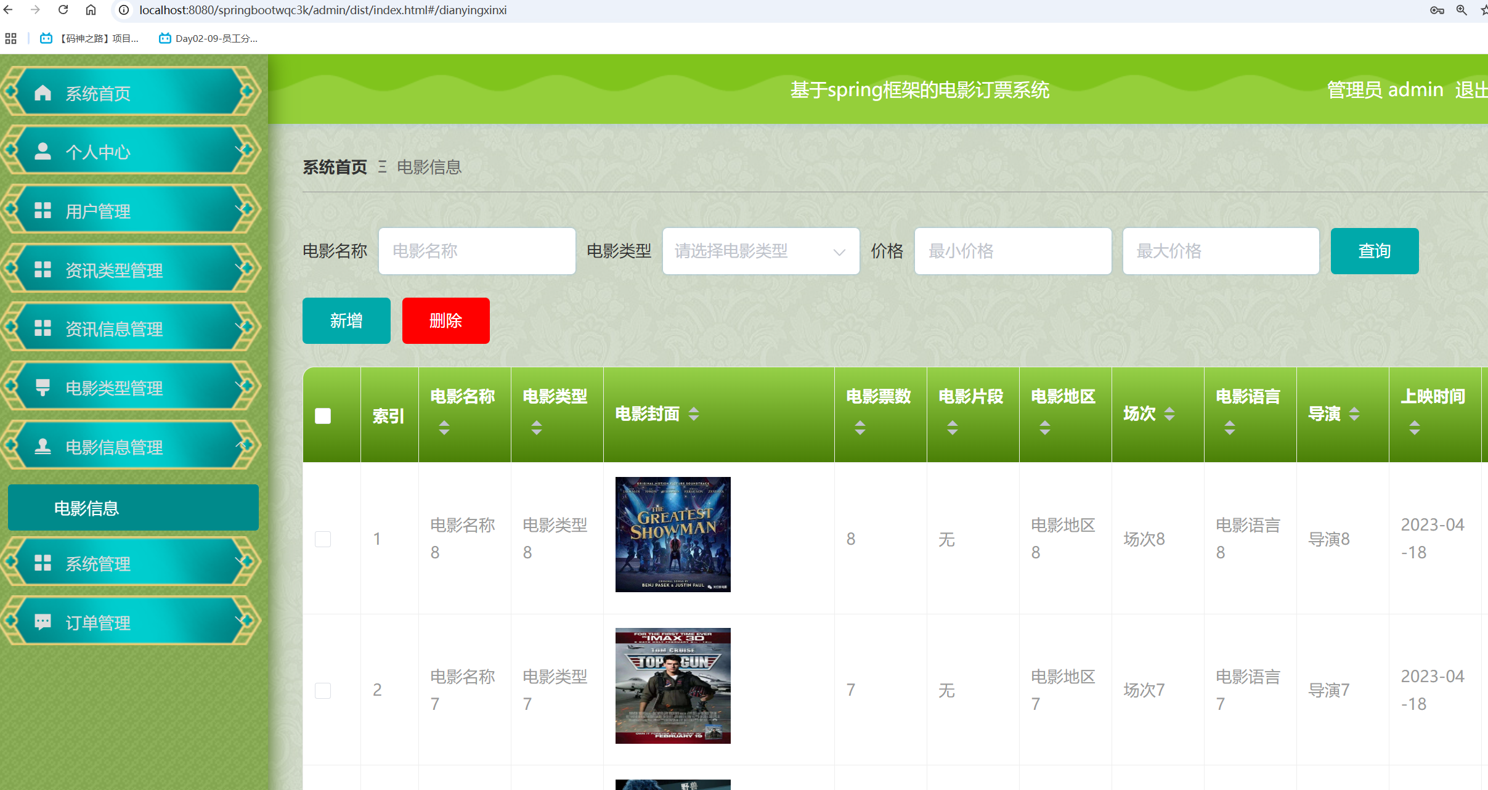
Task: Open the Greatest Showman poster thumbnail
Action: coord(673,534)
